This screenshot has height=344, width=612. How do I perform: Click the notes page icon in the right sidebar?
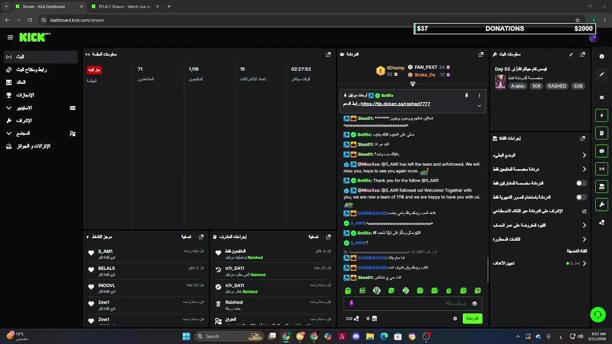pyautogui.click(x=601, y=133)
